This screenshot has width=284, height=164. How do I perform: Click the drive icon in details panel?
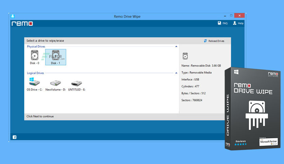[185, 56]
